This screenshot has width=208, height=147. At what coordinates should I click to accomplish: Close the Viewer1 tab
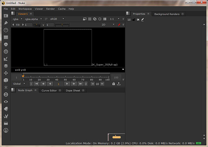(x=31, y=14)
